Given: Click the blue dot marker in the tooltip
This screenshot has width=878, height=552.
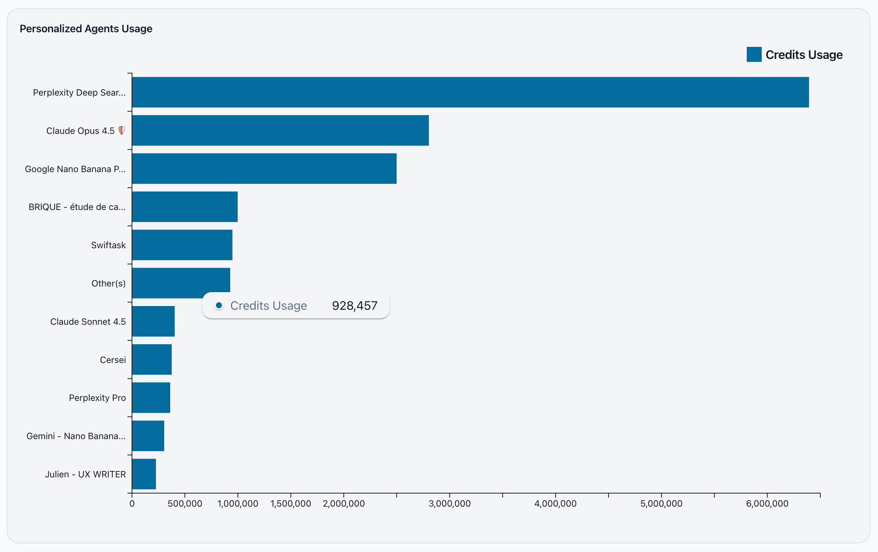Looking at the screenshot, I should tap(219, 305).
